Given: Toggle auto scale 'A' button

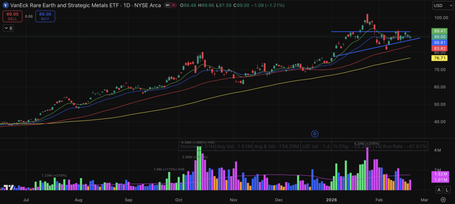Looking at the screenshot, I should [x=439, y=190].
